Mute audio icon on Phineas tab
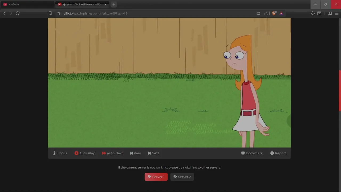The width and height of the screenshot is (341, 192). 64,4
